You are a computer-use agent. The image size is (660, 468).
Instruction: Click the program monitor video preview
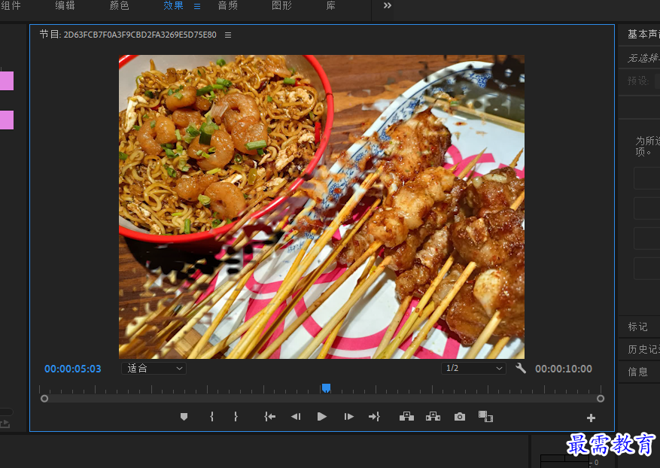click(x=321, y=207)
